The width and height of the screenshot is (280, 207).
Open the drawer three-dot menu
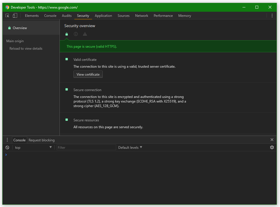coord(7,140)
